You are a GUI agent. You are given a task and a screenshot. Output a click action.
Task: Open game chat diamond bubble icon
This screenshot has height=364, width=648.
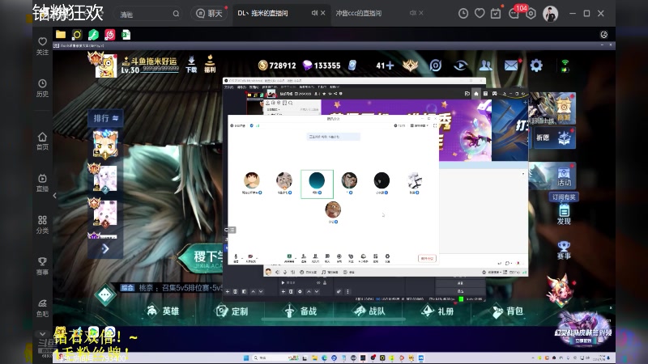(x=105, y=294)
